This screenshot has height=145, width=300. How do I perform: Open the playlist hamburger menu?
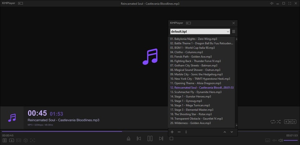tap(233, 32)
